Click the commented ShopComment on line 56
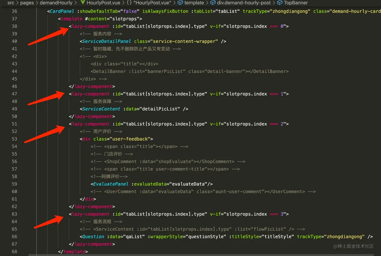Image resolution: width=381 pixels, height=256 pixels. pyautogui.click(x=168, y=162)
